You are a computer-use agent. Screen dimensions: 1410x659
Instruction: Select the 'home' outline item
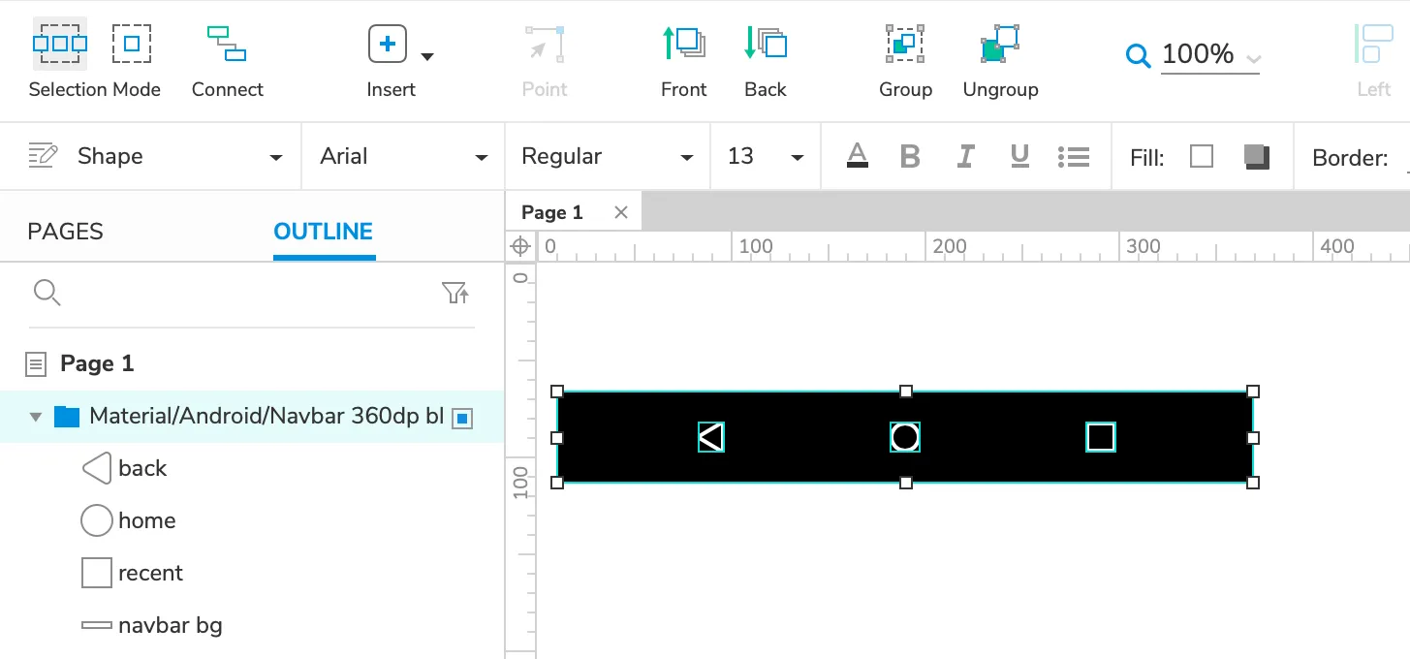[146, 520]
